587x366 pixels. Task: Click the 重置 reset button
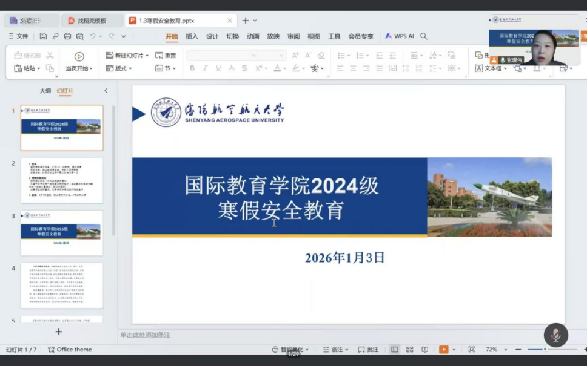pyautogui.click(x=166, y=56)
